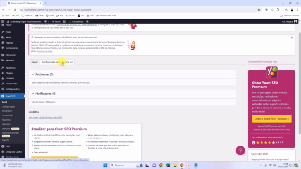
Task: Open the Chrome tab search dropdown arrow
Action: (x=3, y=3)
